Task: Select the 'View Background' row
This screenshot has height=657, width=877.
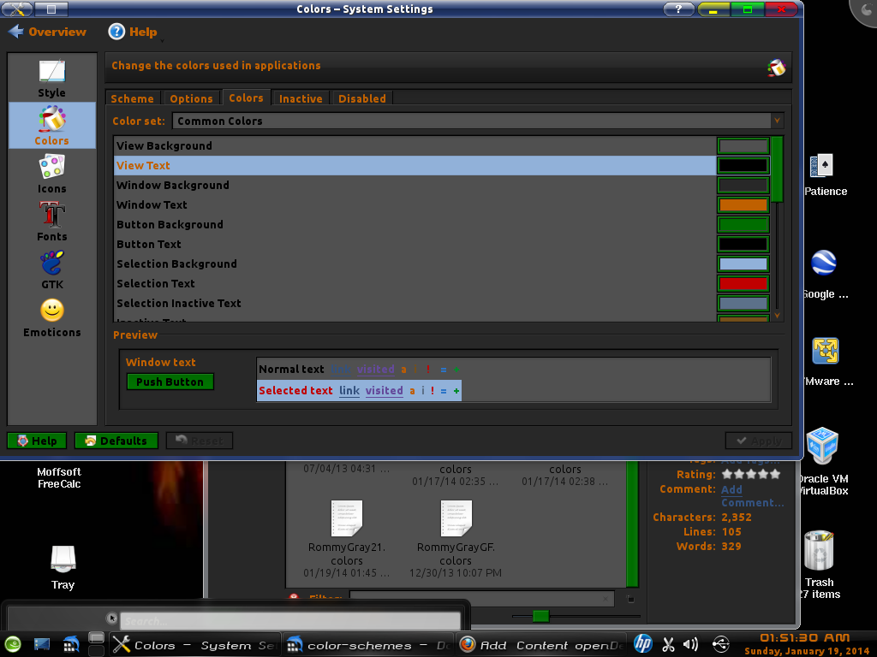Action: (x=415, y=145)
